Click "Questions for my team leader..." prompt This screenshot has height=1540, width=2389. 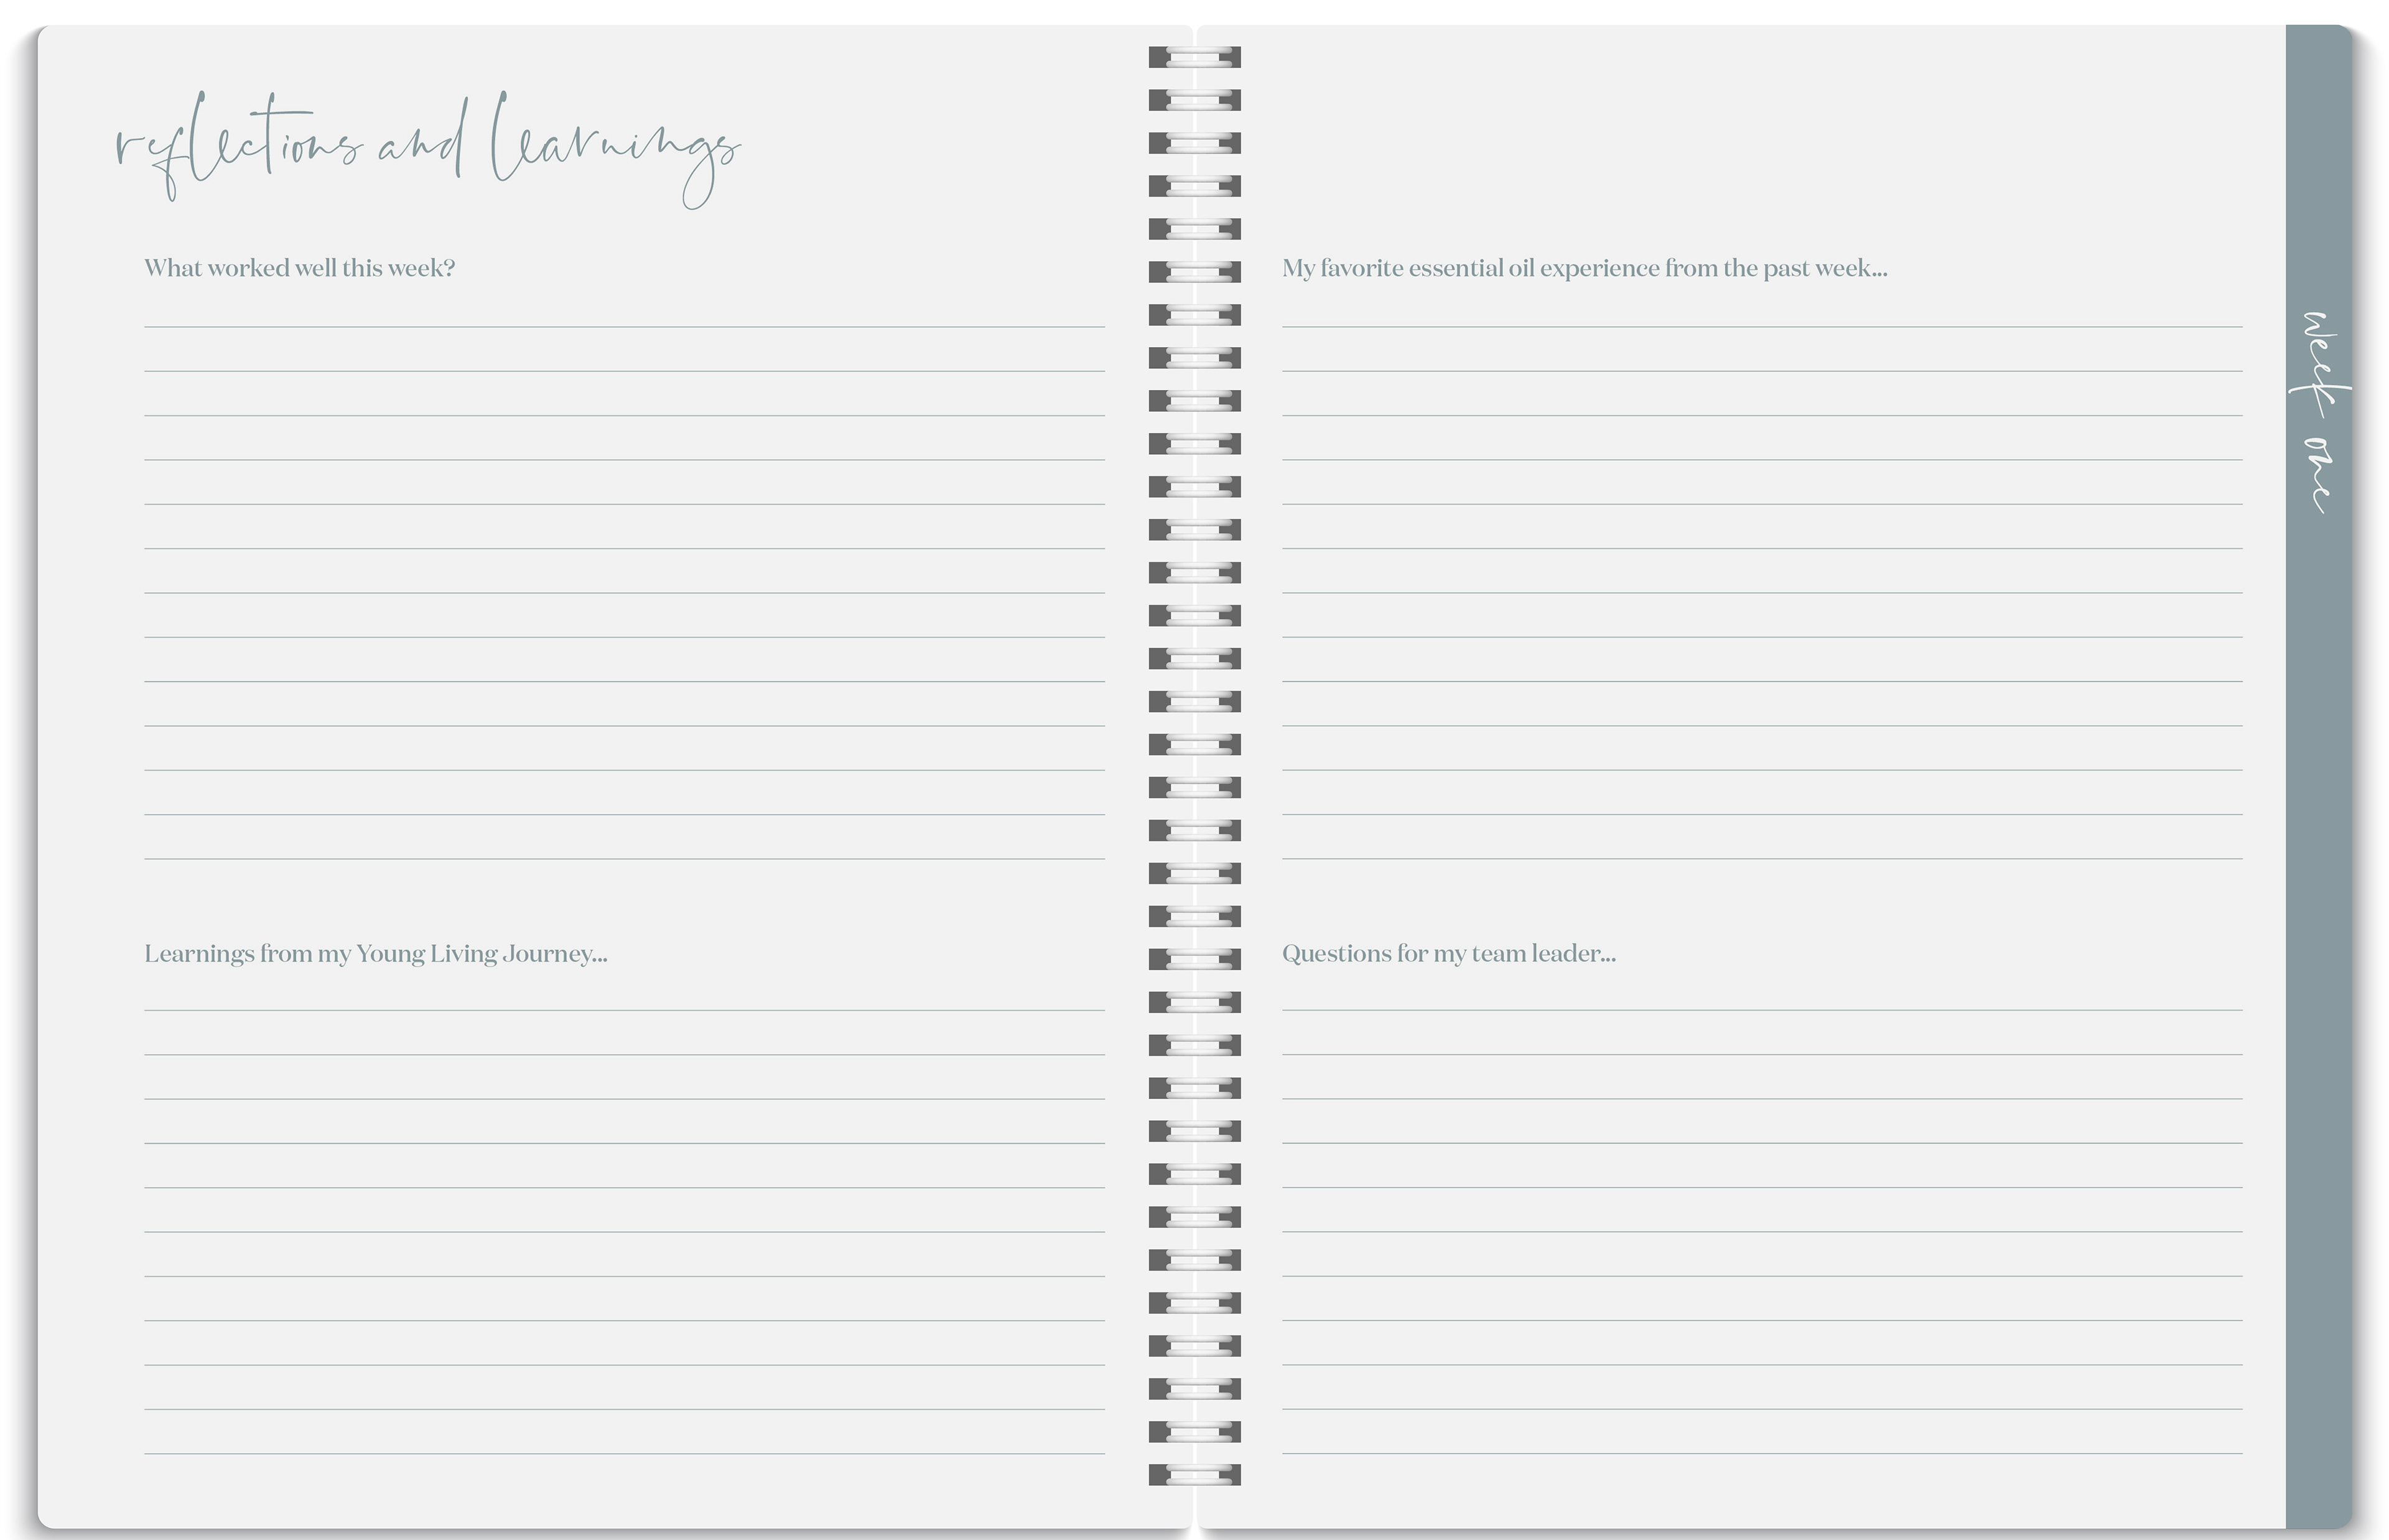[1448, 954]
